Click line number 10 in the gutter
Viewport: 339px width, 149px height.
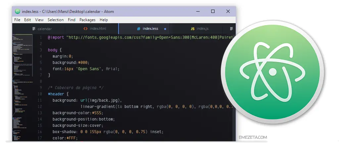click(x=40, y=94)
